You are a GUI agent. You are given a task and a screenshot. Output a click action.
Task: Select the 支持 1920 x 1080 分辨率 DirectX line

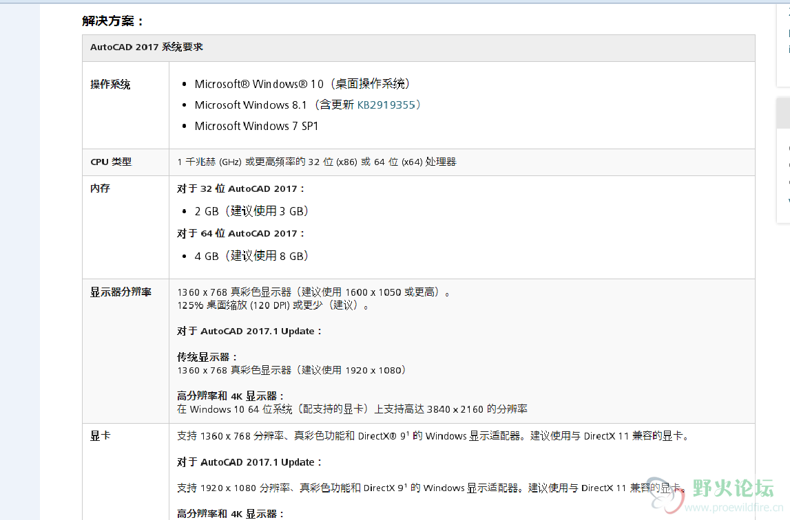coord(431,488)
